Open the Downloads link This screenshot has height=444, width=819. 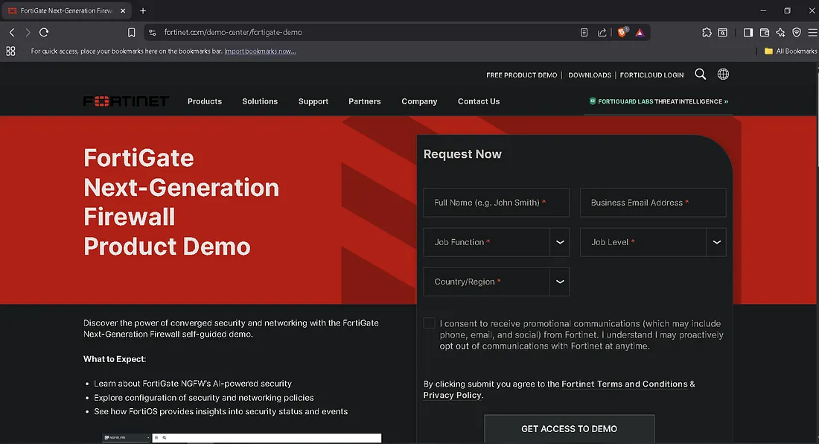tap(590, 75)
